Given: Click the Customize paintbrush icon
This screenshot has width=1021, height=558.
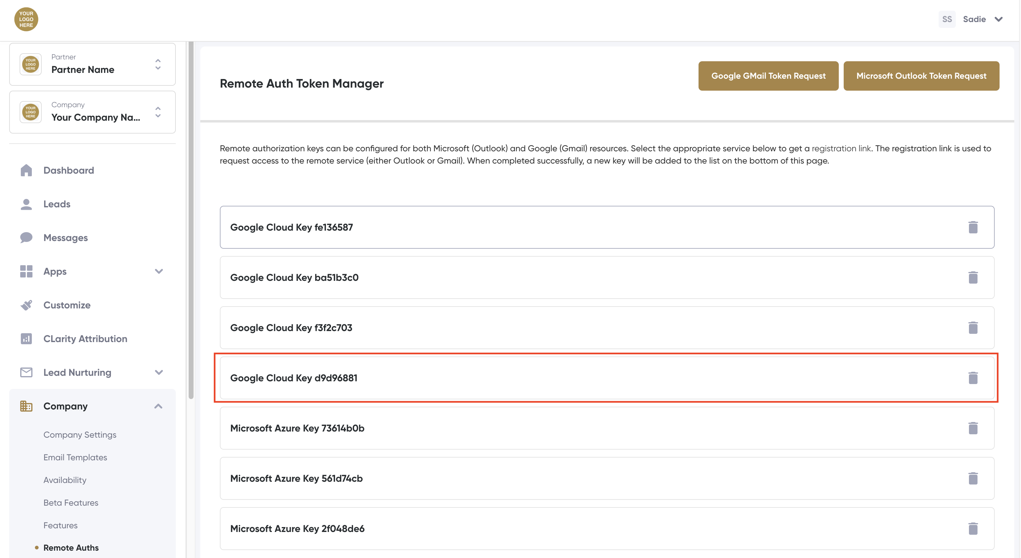Looking at the screenshot, I should tap(26, 305).
